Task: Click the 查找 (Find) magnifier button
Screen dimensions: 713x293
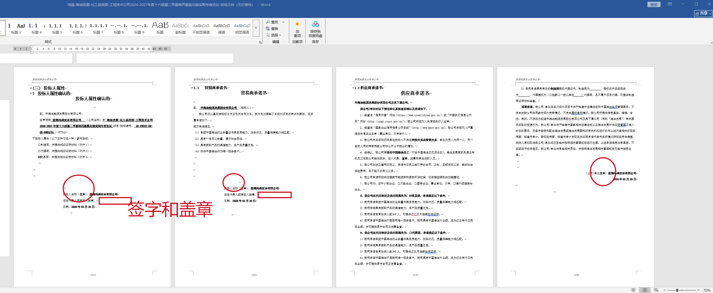Action: [272, 22]
